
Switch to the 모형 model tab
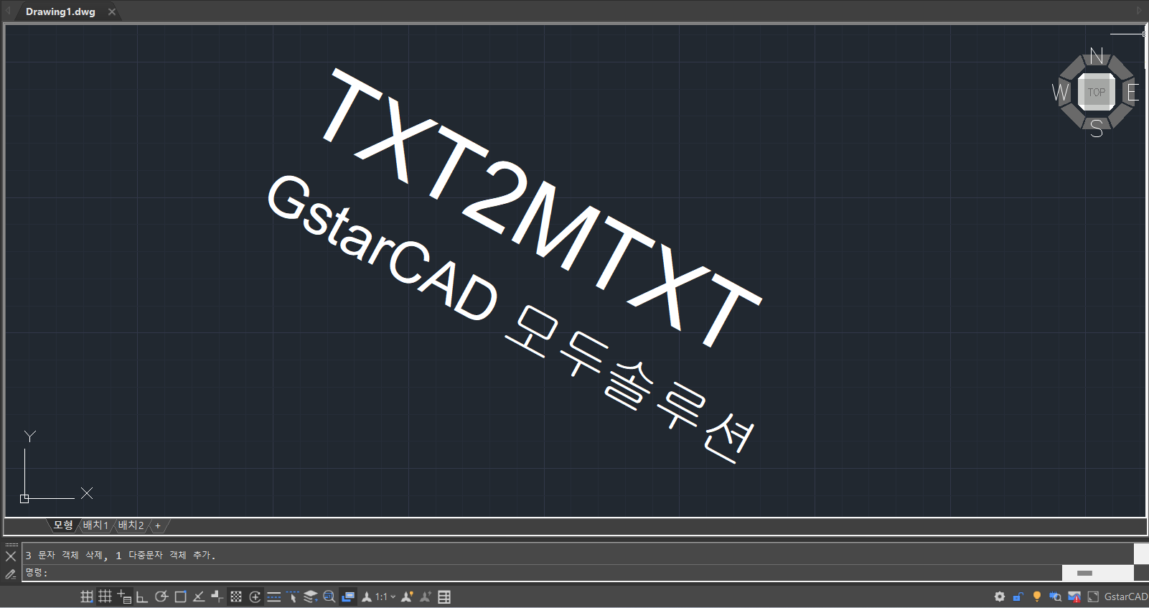63,525
